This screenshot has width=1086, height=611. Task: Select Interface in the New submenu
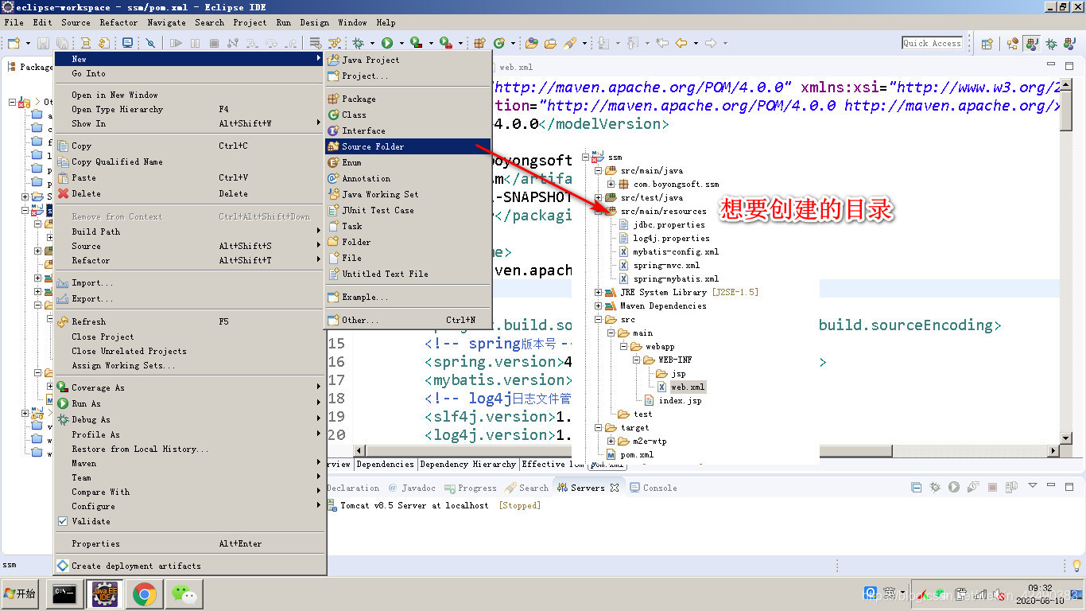(x=409, y=130)
